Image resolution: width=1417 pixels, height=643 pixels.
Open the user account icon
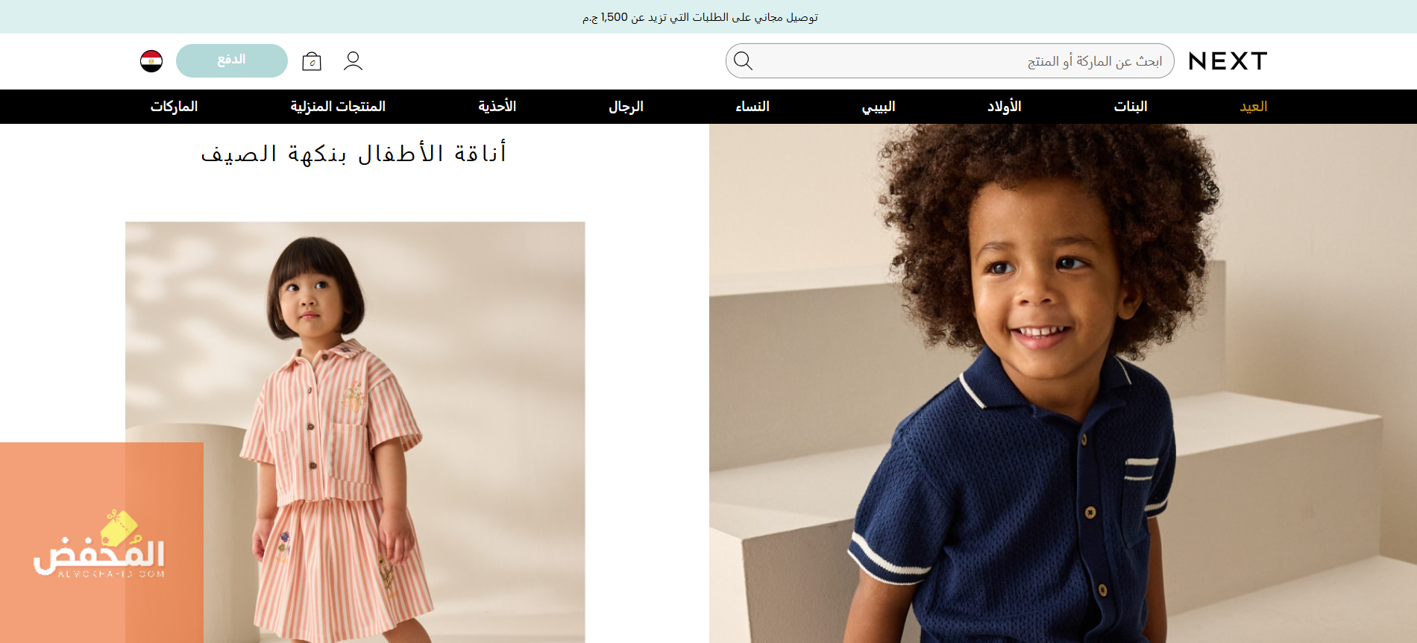pyautogui.click(x=354, y=60)
